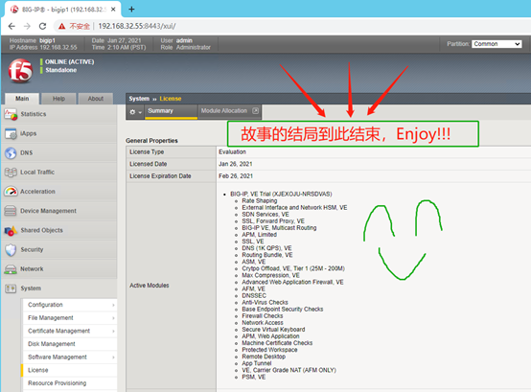The image size is (531, 392).
Task: Open the Partition Common dropdown
Action: 496,44
